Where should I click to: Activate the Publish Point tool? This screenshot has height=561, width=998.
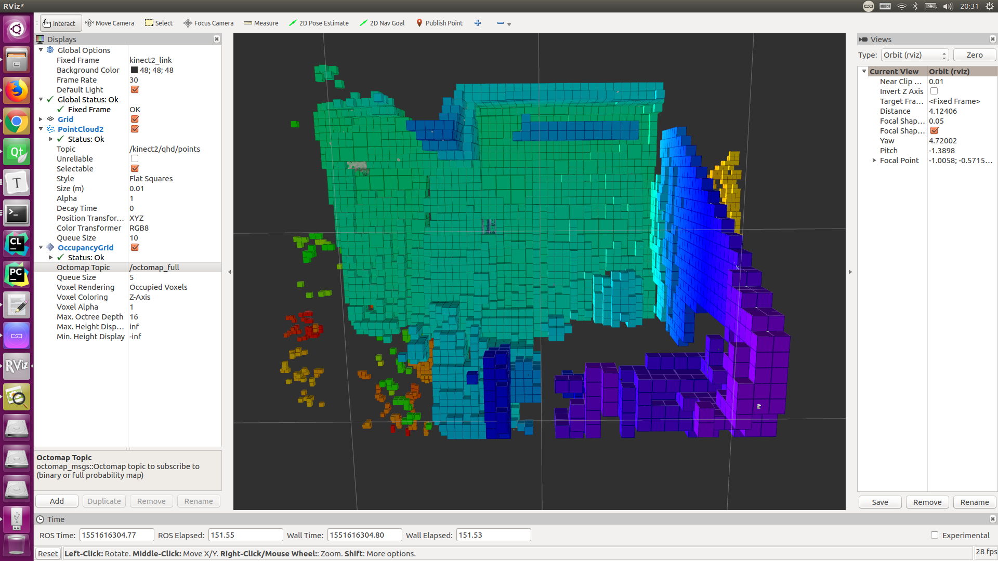pyautogui.click(x=439, y=23)
